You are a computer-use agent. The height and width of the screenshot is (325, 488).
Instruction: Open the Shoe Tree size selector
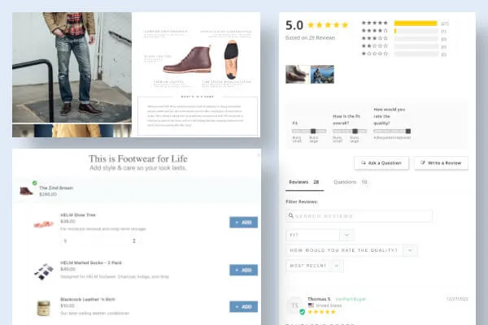pyautogui.click(x=99, y=240)
